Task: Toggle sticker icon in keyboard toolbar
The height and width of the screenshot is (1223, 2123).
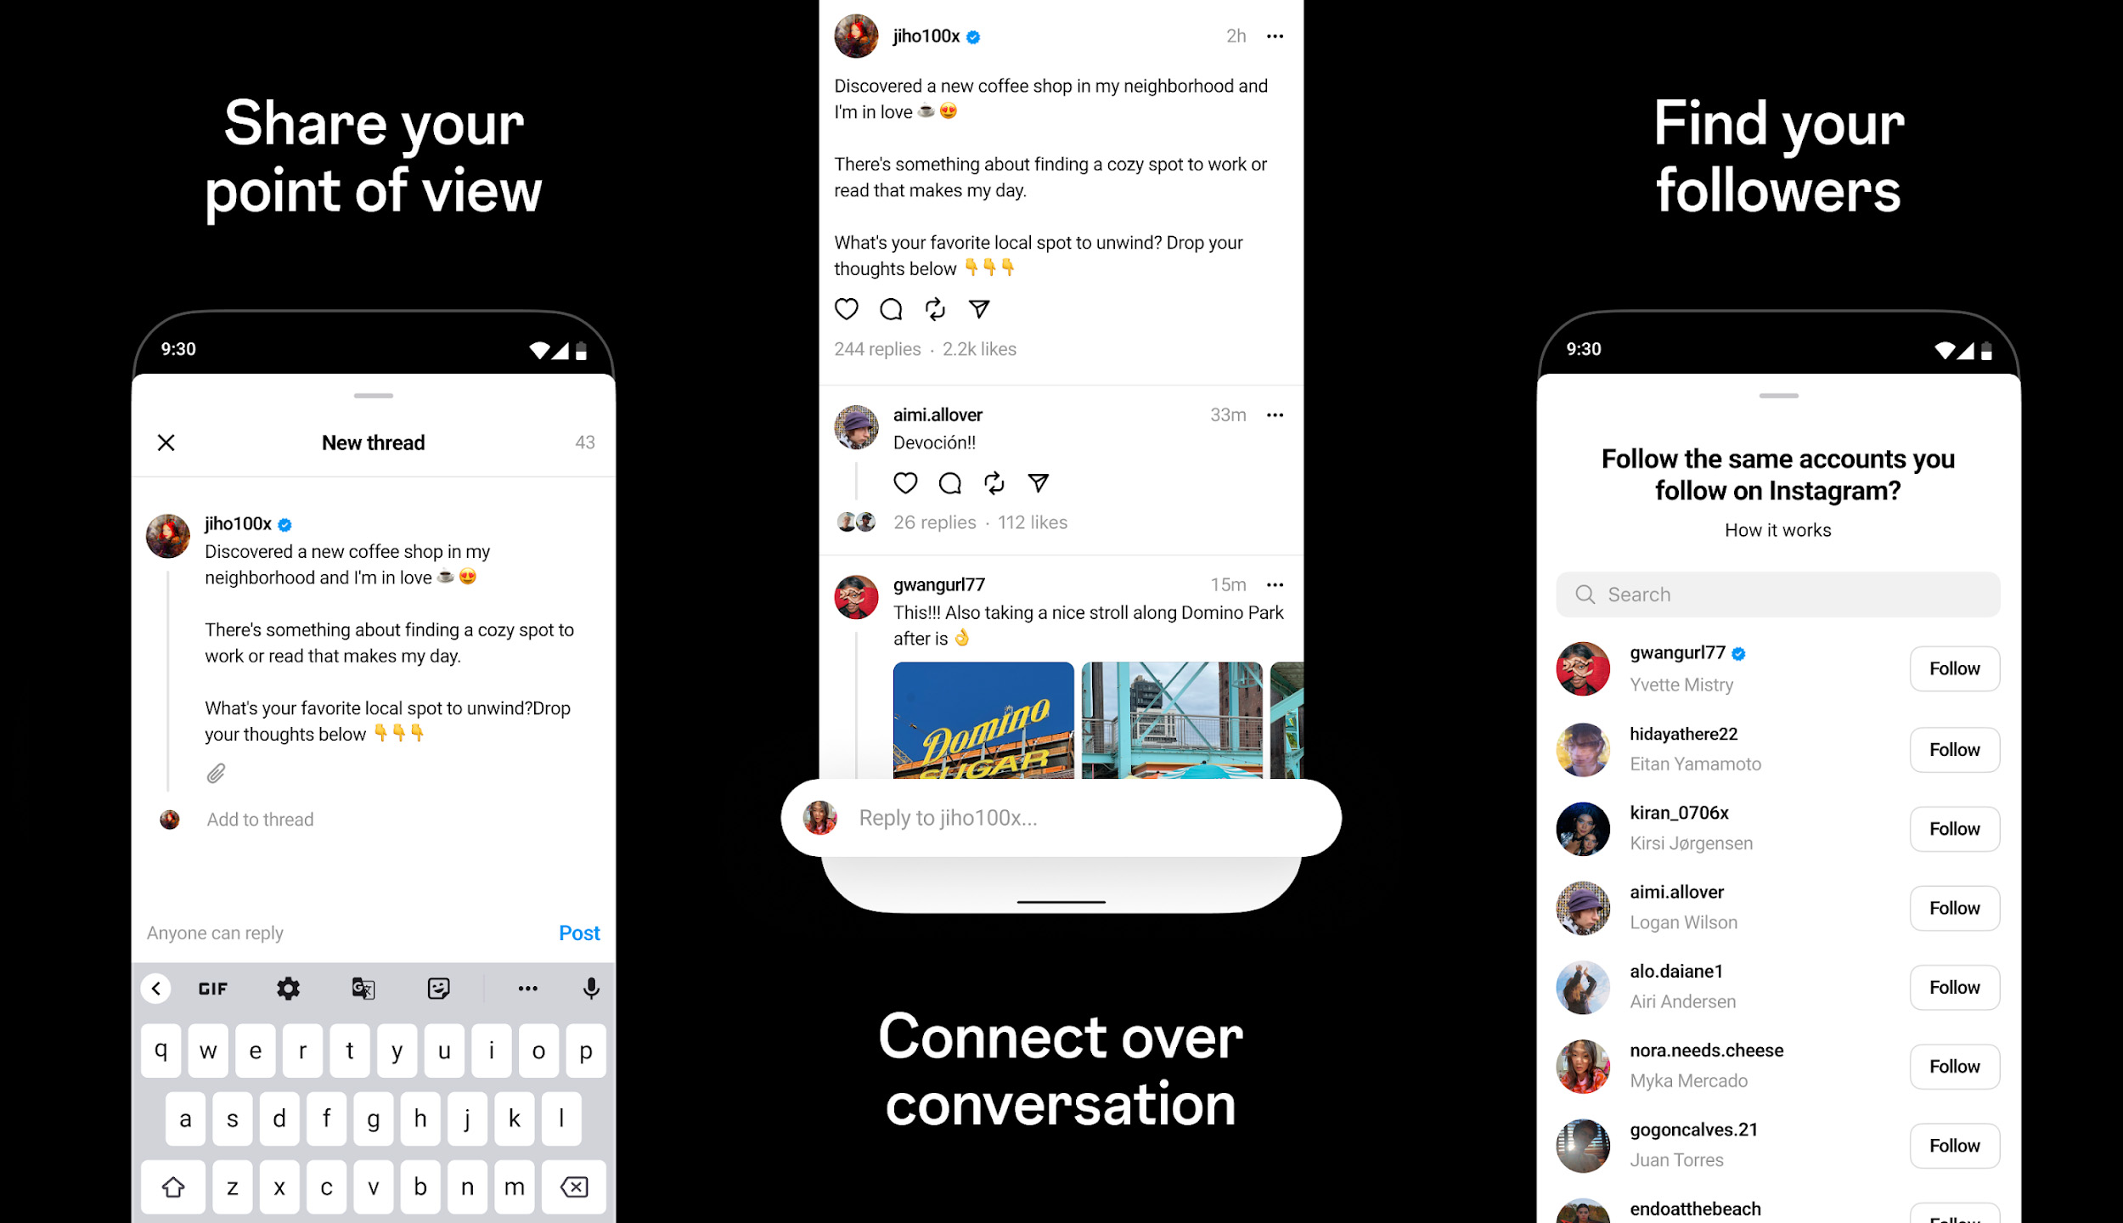Action: [436, 989]
